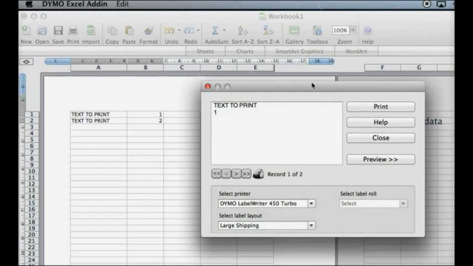The height and width of the screenshot is (266, 473).
Task: Click cell A2 containing TEXT TO PRINT
Action: tap(99, 121)
